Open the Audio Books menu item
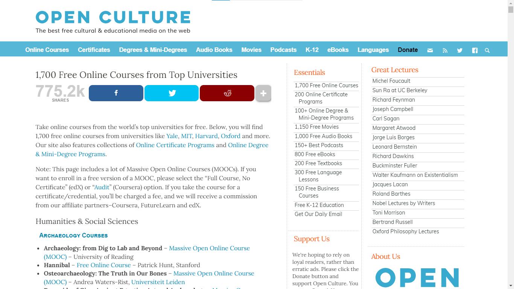This screenshot has width=514, height=289. click(x=214, y=50)
